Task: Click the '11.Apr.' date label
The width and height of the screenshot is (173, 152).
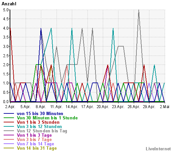Action: [57, 107]
